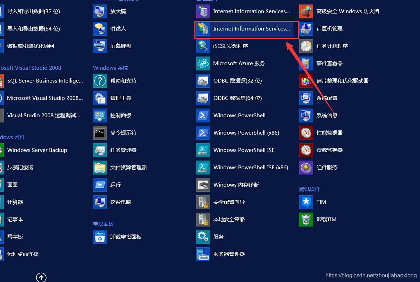Open Services (服务) gear icon

[x=203, y=237]
